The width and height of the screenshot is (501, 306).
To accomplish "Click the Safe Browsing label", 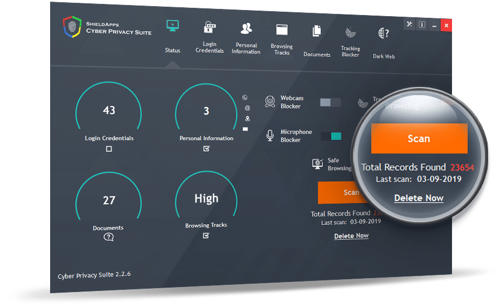I will tap(340, 164).
